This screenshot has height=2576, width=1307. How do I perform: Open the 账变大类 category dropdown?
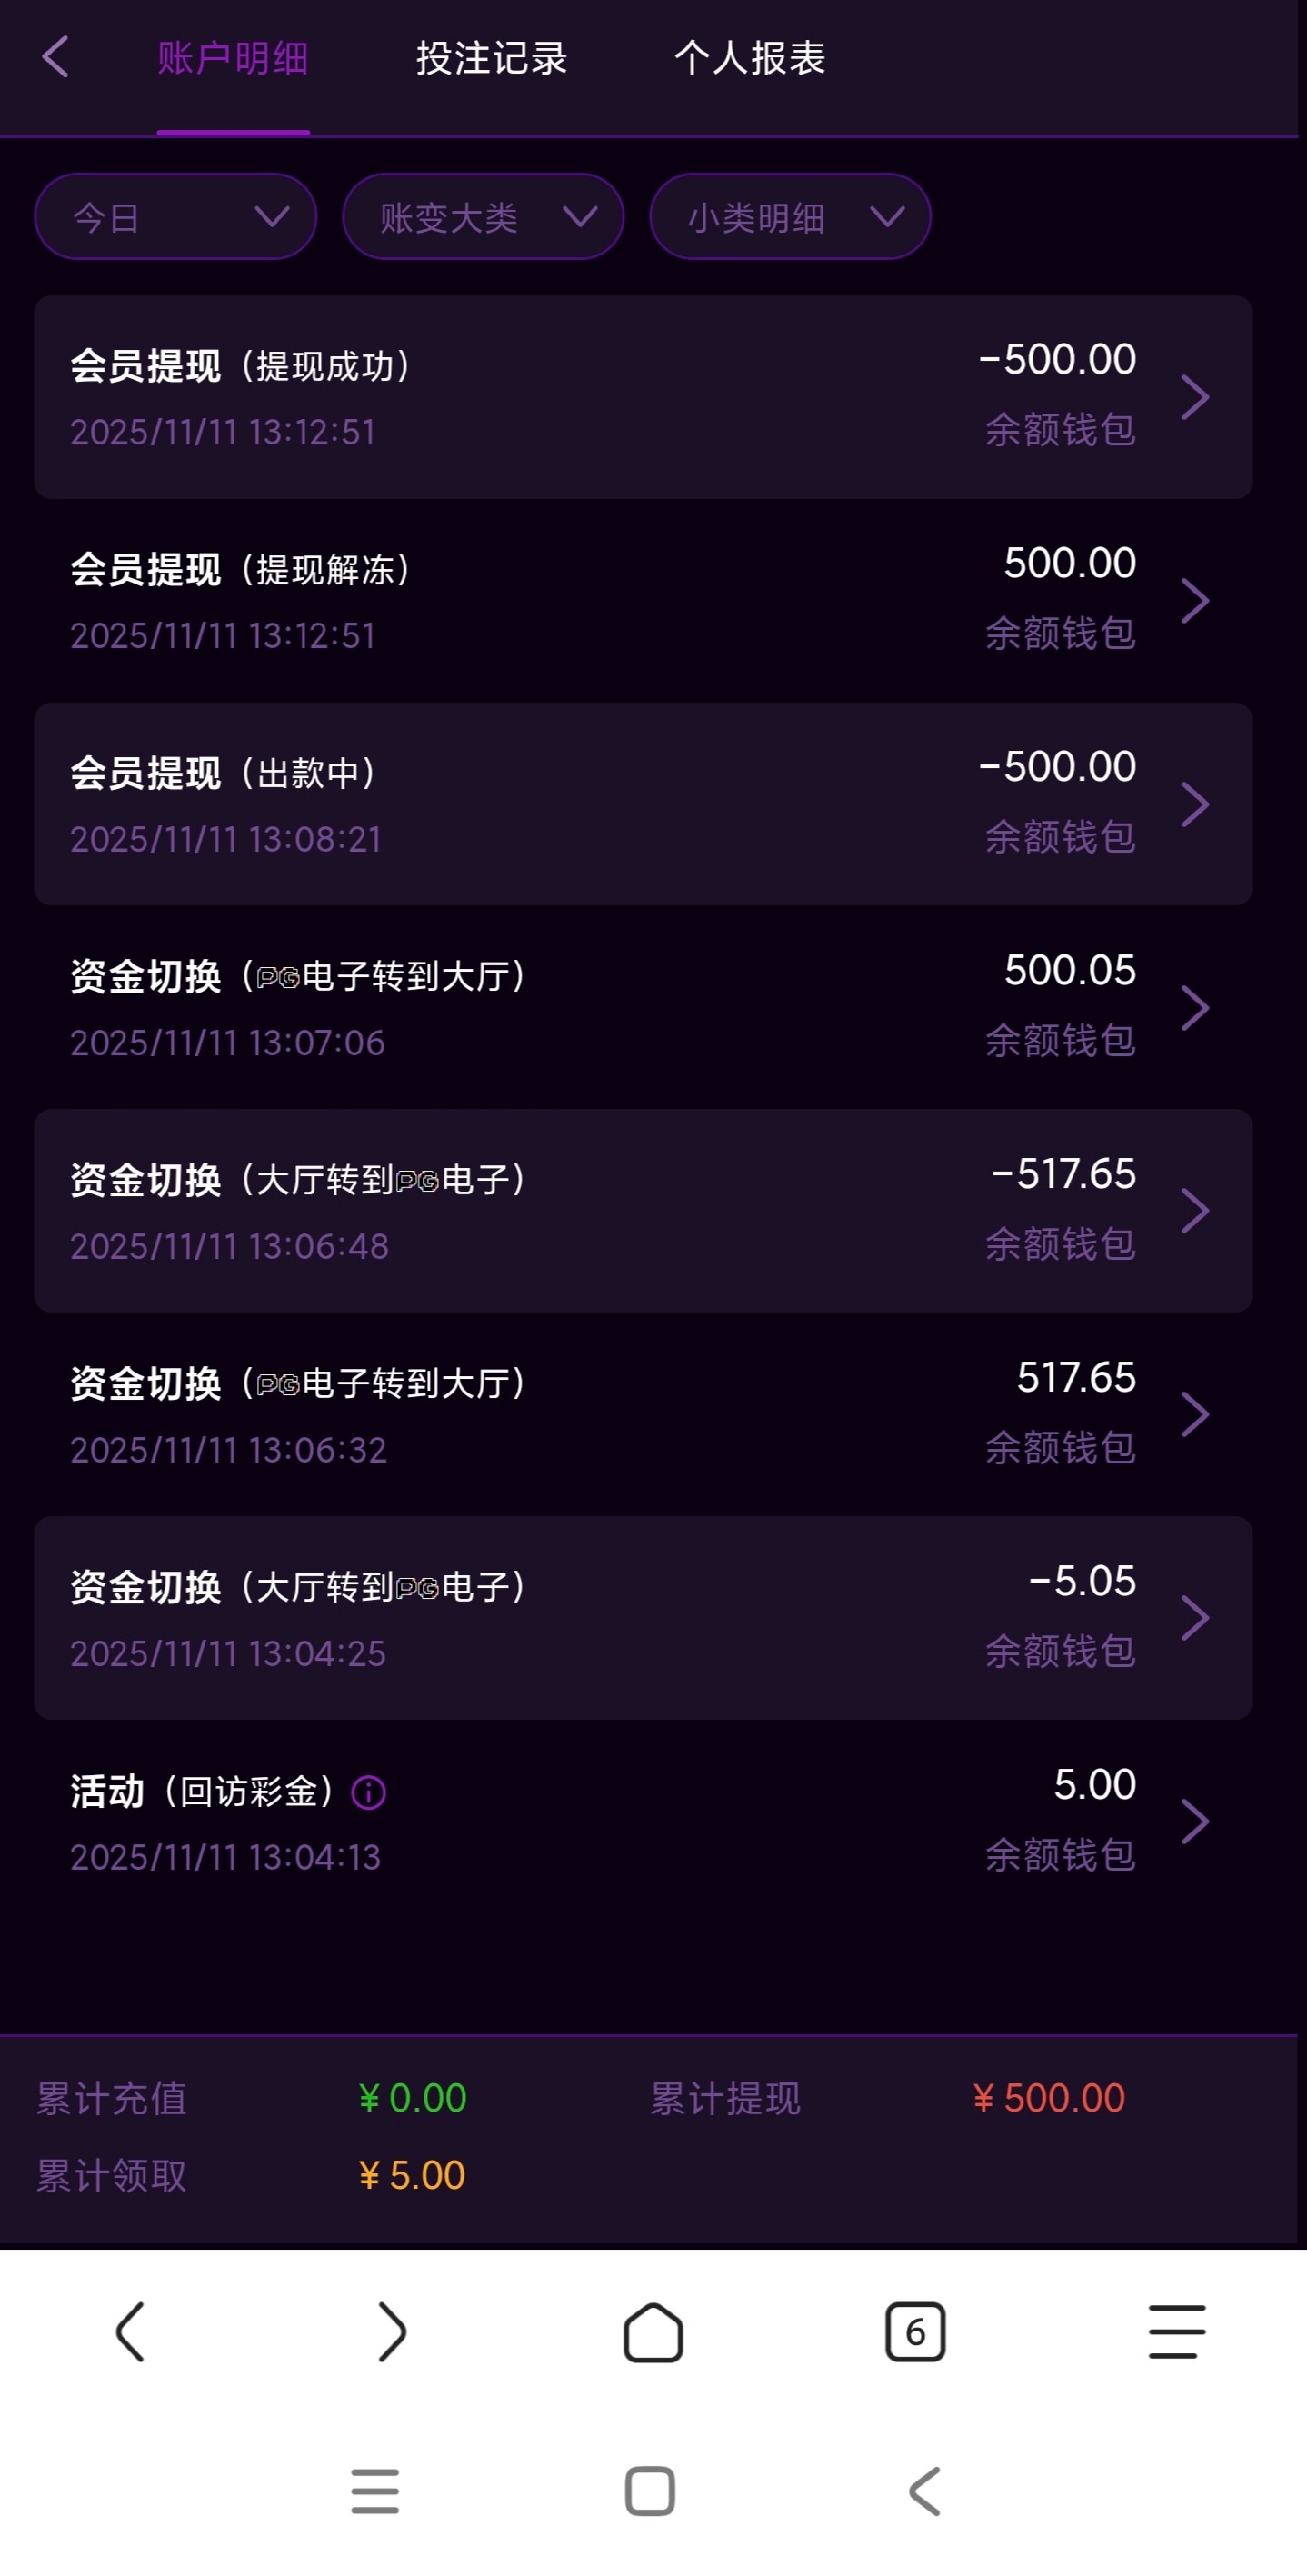pos(483,217)
